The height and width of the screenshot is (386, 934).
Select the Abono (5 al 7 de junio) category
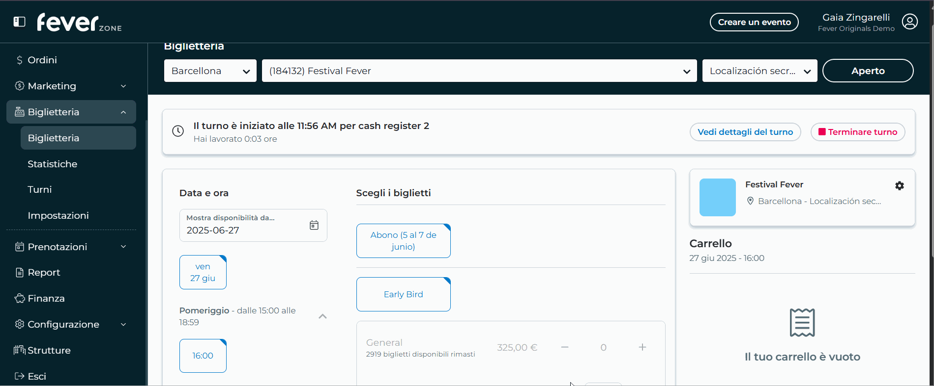pos(404,241)
